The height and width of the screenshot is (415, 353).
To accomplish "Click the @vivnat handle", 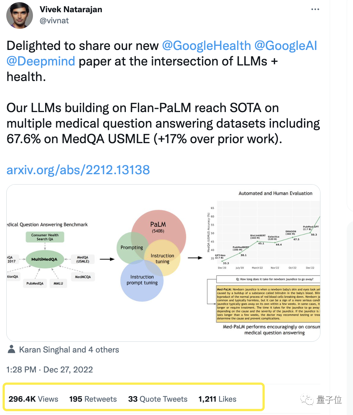I will pyautogui.click(x=54, y=21).
